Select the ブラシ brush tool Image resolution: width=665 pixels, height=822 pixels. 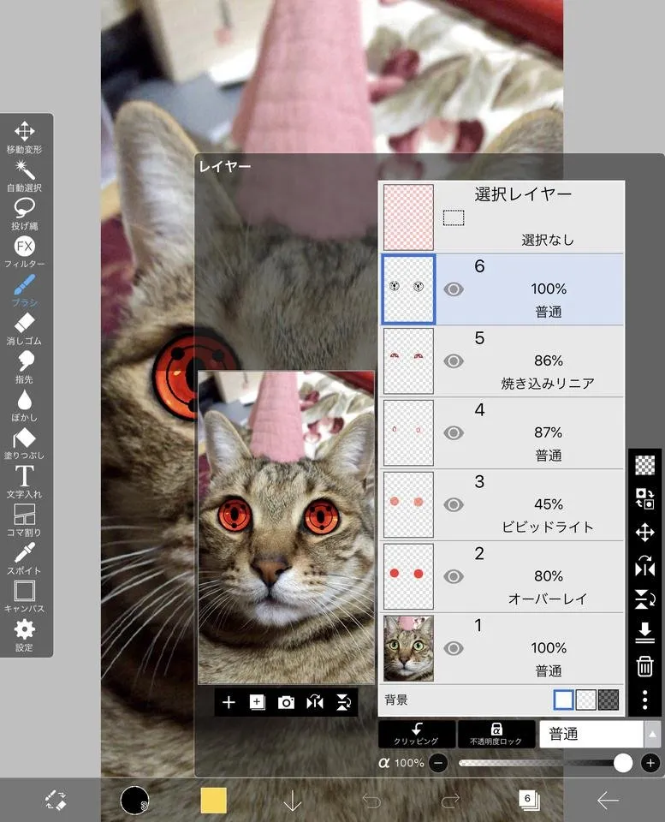24,291
